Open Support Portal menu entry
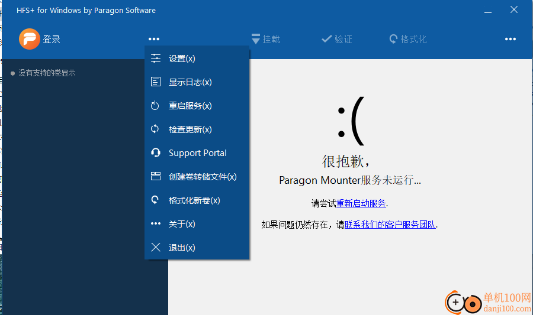Image resolution: width=533 pixels, height=315 pixels. pos(197,153)
